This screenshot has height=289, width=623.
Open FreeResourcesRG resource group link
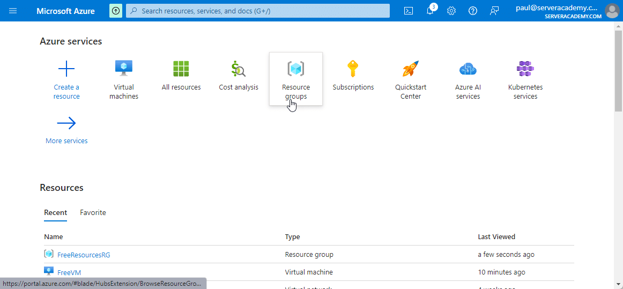[84, 255]
